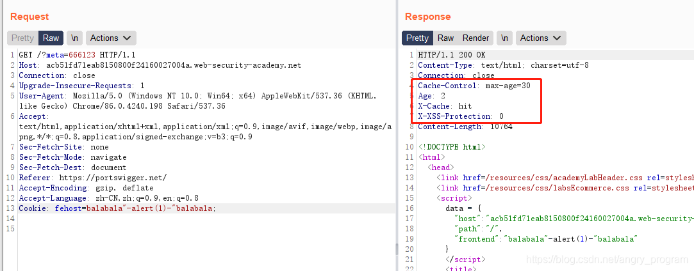
Task: Click the Content-Length: 10764 header
Action: click(465, 127)
